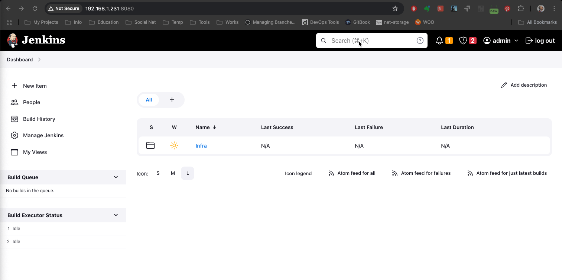
Task: Switch to the All view tab
Action: coord(149,100)
